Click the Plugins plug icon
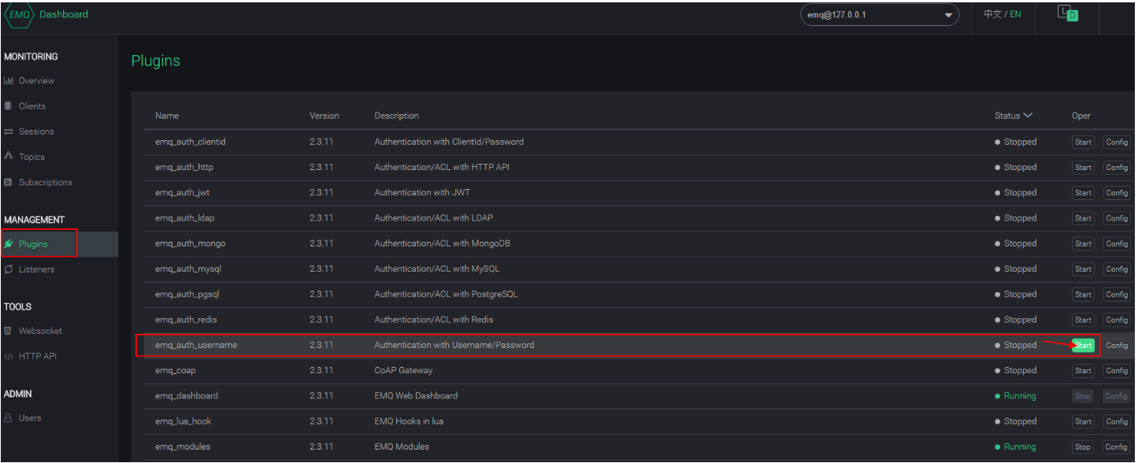Viewport: 1138px width, 463px height. click(9, 244)
